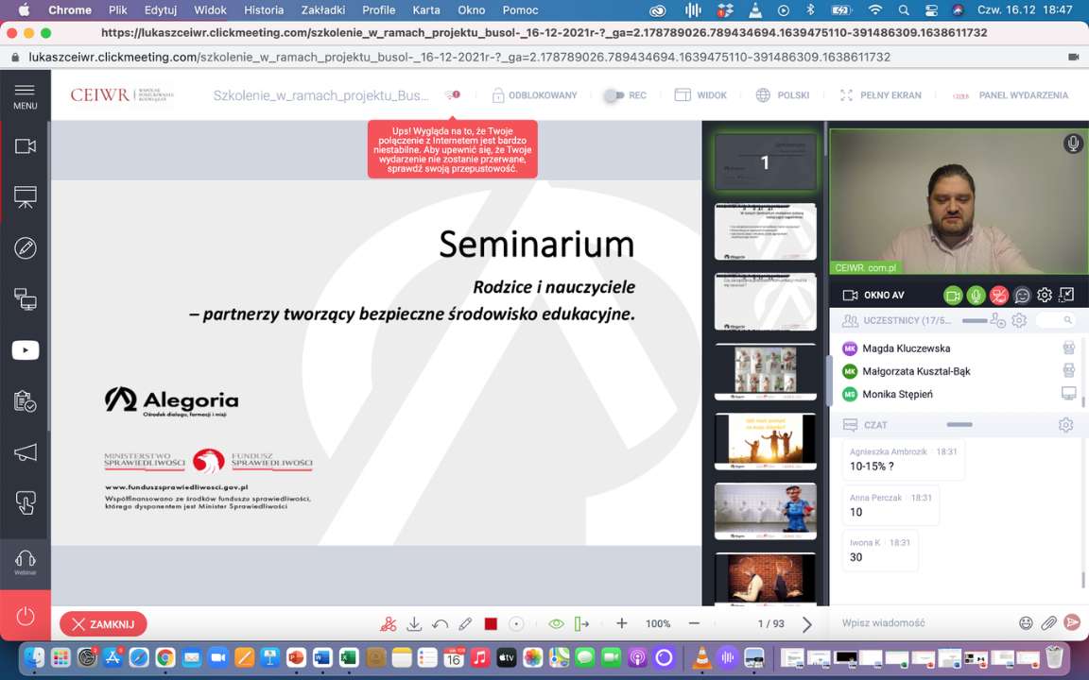
Task: Open the emoji picker in chat
Action: (x=1026, y=623)
